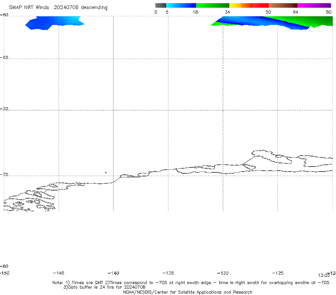Image resolution: width=336 pixels, height=295 pixels.
Task: Pick the magenta 64-80 segment of the color bar
Action: tap(314, 5)
